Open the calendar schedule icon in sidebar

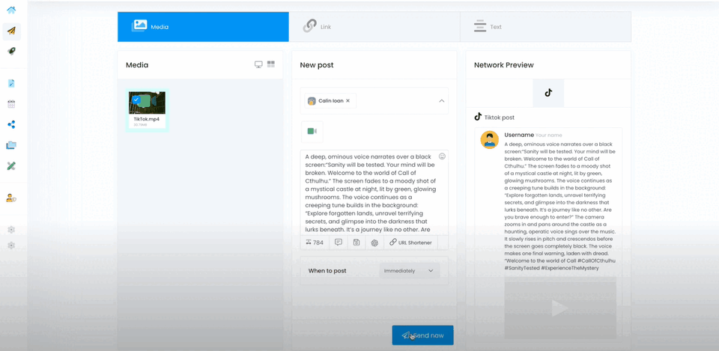[x=11, y=104]
